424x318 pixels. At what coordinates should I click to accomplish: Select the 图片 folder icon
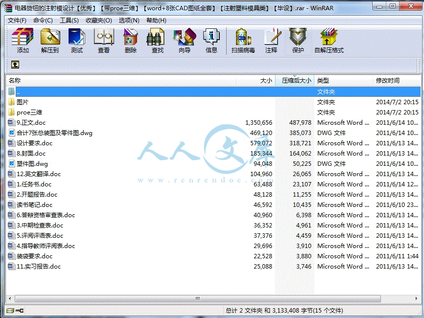click(11, 102)
